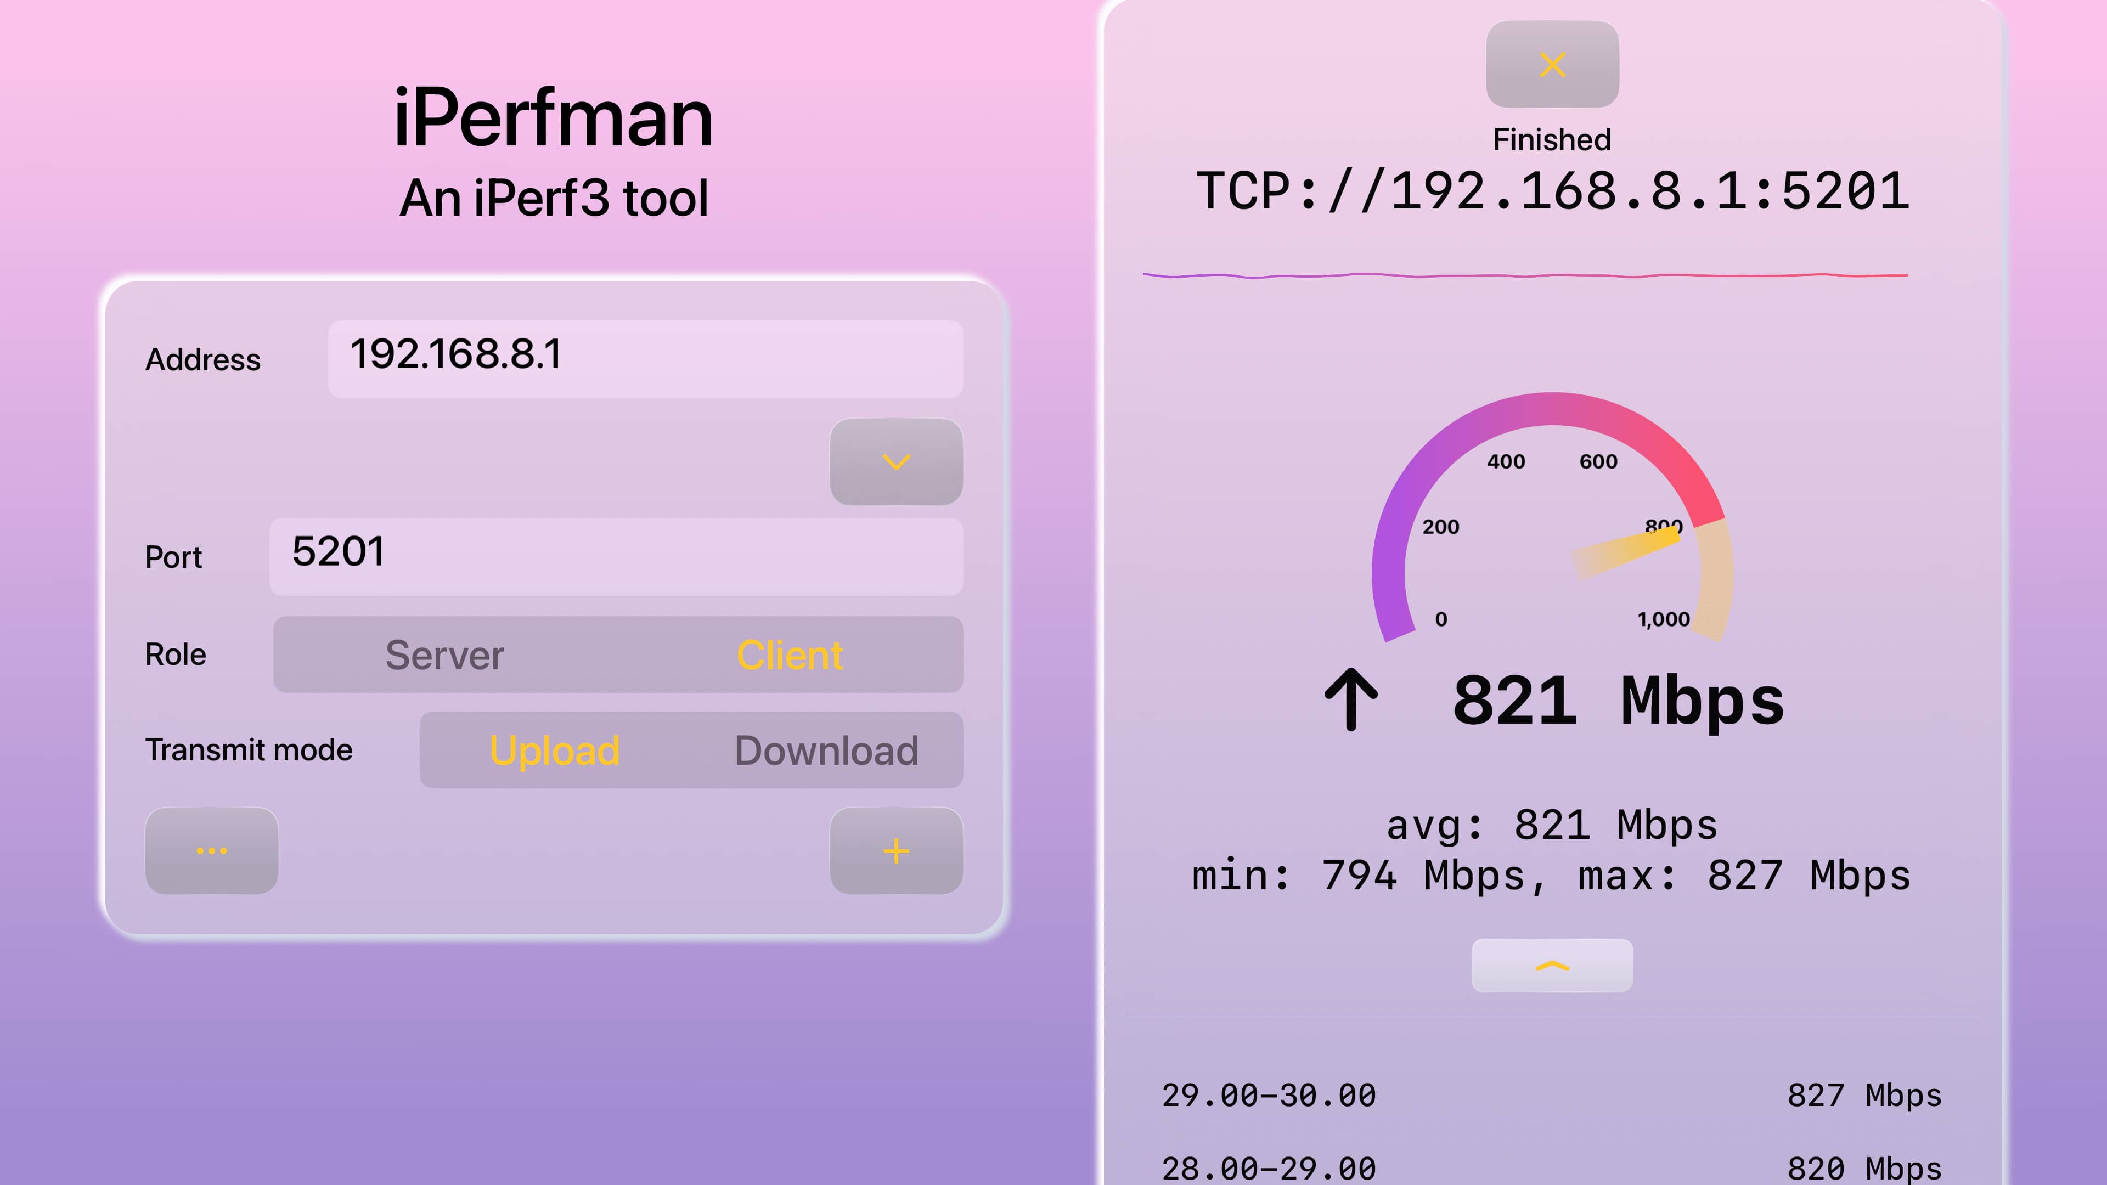Click the Port label
The height and width of the screenshot is (1185, 2107).
(173, 557)
